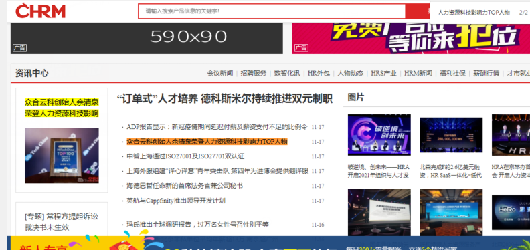530x250 pixels.
Task: Open the dark conference stage photo thumbnail
Action: tap(379, 212)
